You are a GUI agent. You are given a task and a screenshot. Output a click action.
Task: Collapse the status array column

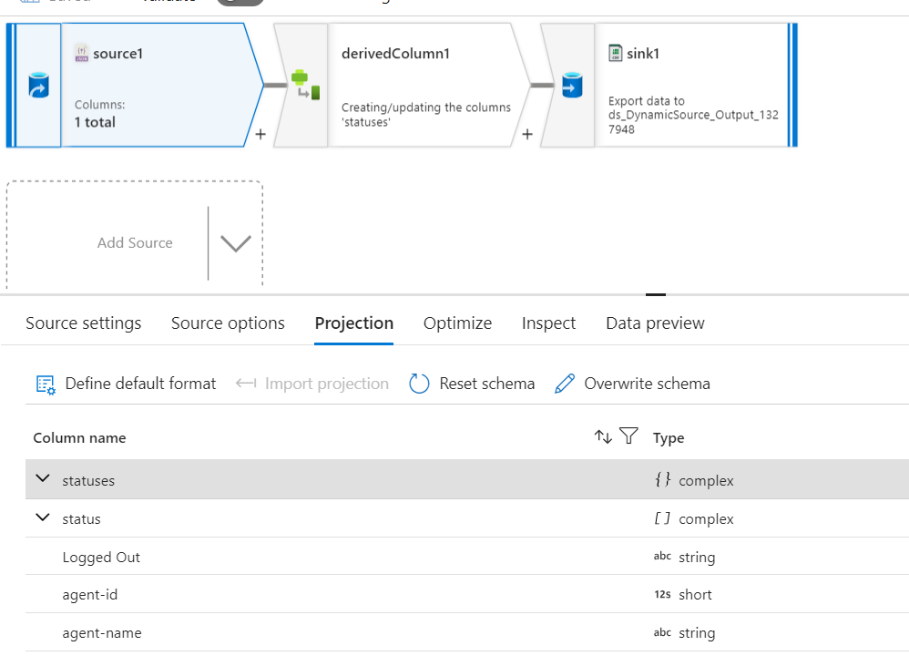pos(42,518)
